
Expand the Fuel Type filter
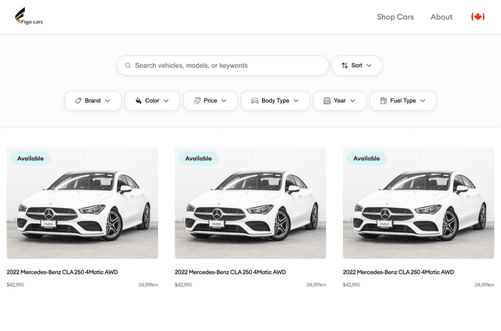click(402, 101)
